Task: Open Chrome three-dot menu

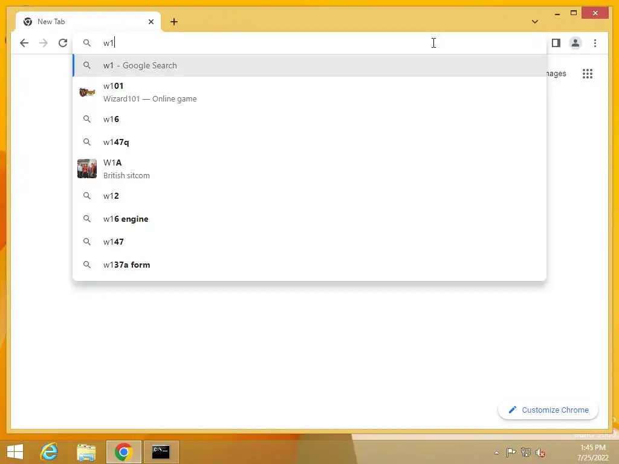Action: (x=595, y=43)
